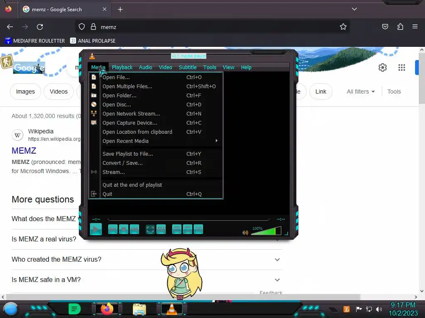Viewport: 425px width, 318px height.
Task: Open the Audio menu
Action: click(146, 67)
